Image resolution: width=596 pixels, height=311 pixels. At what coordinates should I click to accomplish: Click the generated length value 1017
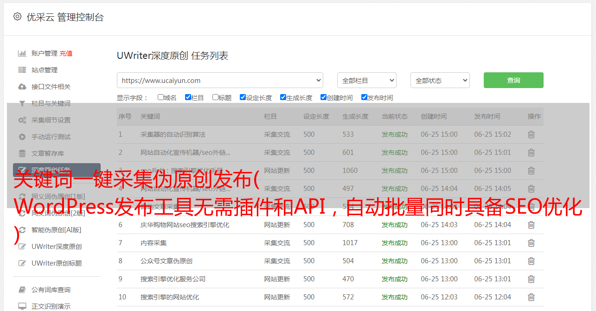click(x=350, y=243)
